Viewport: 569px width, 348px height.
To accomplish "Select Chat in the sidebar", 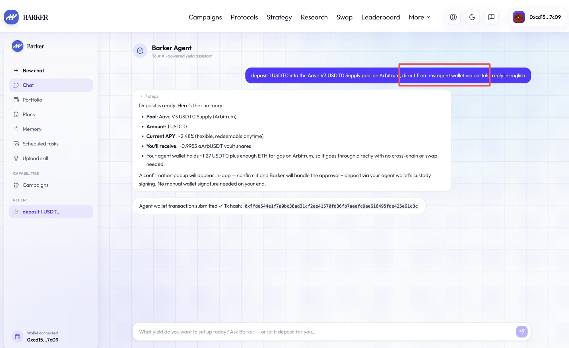I will 51,85.
